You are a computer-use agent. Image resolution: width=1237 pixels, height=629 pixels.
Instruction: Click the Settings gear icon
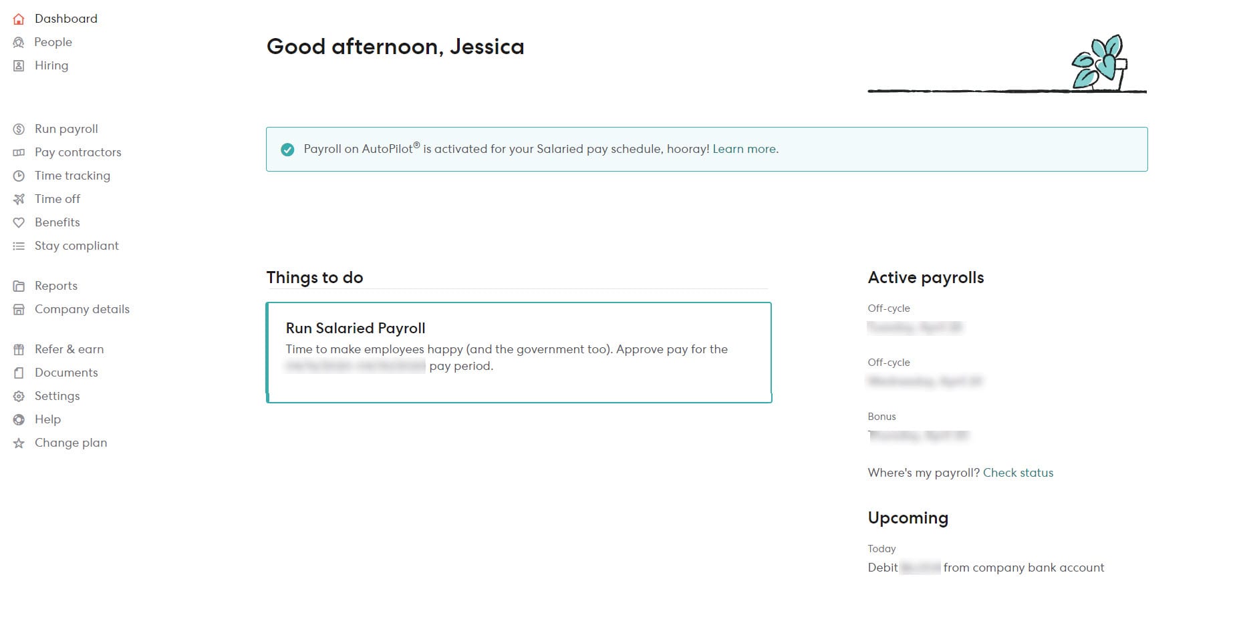pyautogui.click(x=18, y=395)
